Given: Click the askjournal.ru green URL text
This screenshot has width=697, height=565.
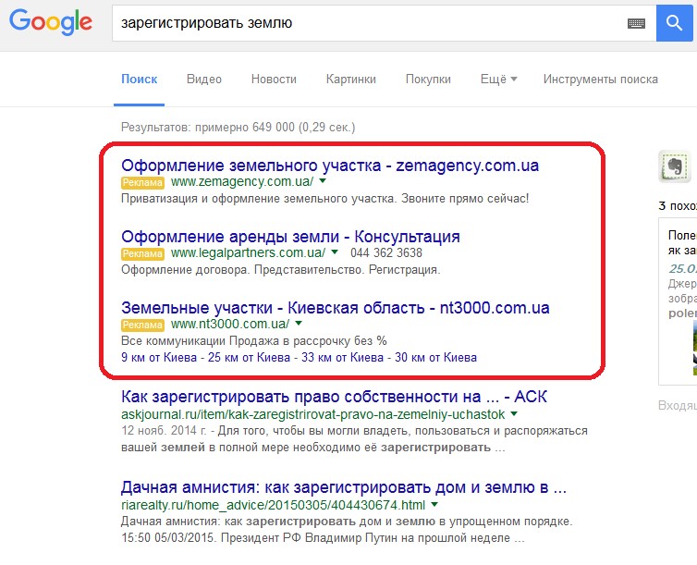Looking at the screenshot, I should coord(313,415).
